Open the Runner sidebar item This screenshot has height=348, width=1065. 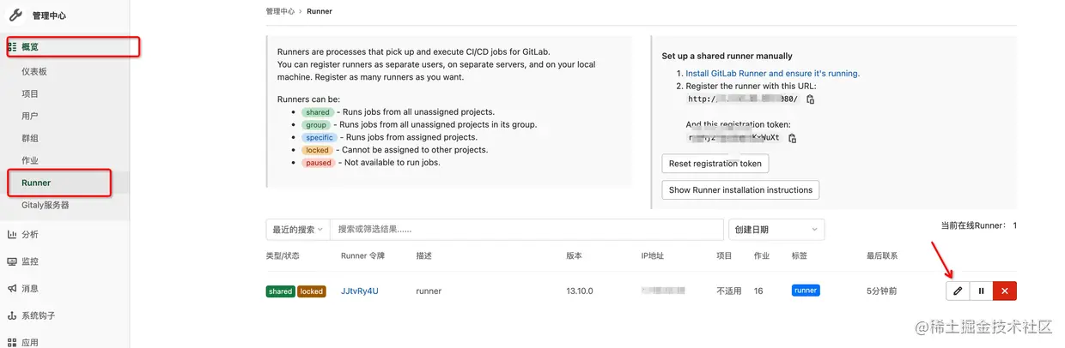[36, 183]
